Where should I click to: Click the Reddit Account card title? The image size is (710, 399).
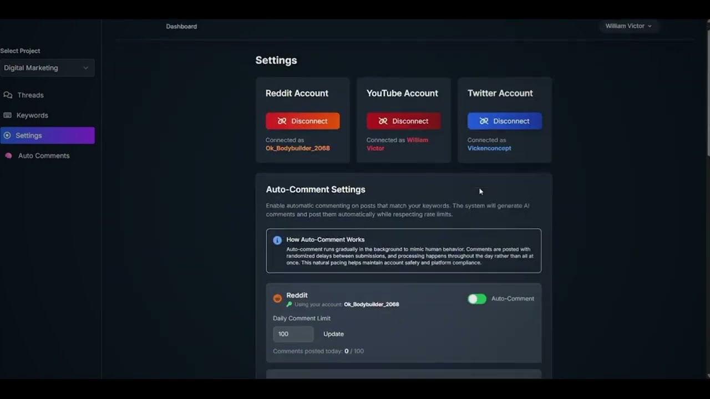click(297, 93)
